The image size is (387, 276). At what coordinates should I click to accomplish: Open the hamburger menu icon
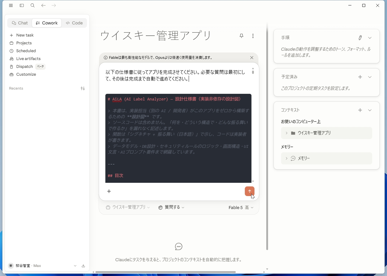click(11, 5)
